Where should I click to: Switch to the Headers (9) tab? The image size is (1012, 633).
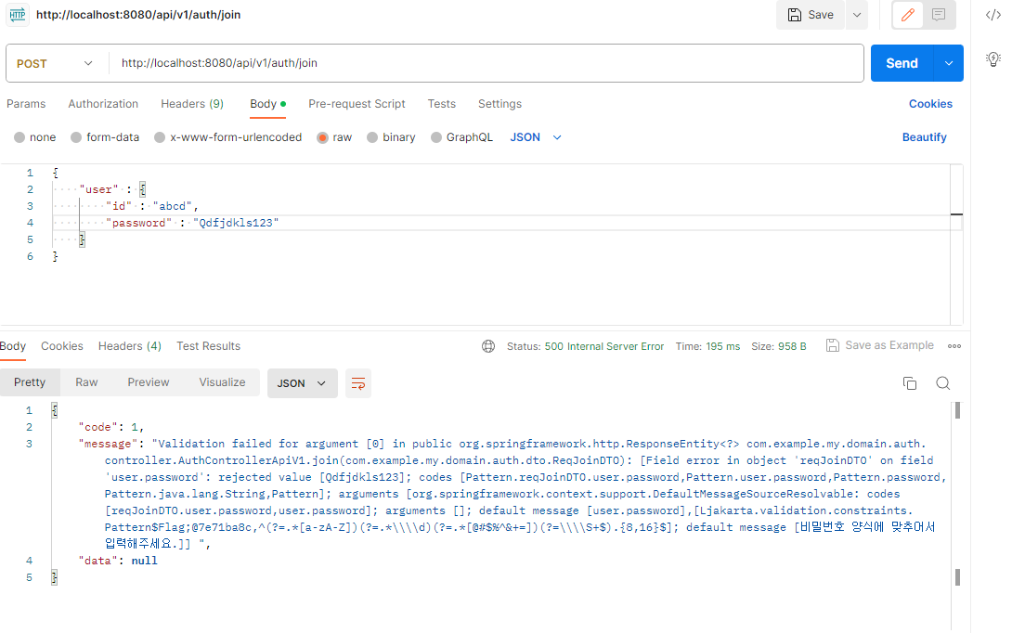tap(192, 104)
